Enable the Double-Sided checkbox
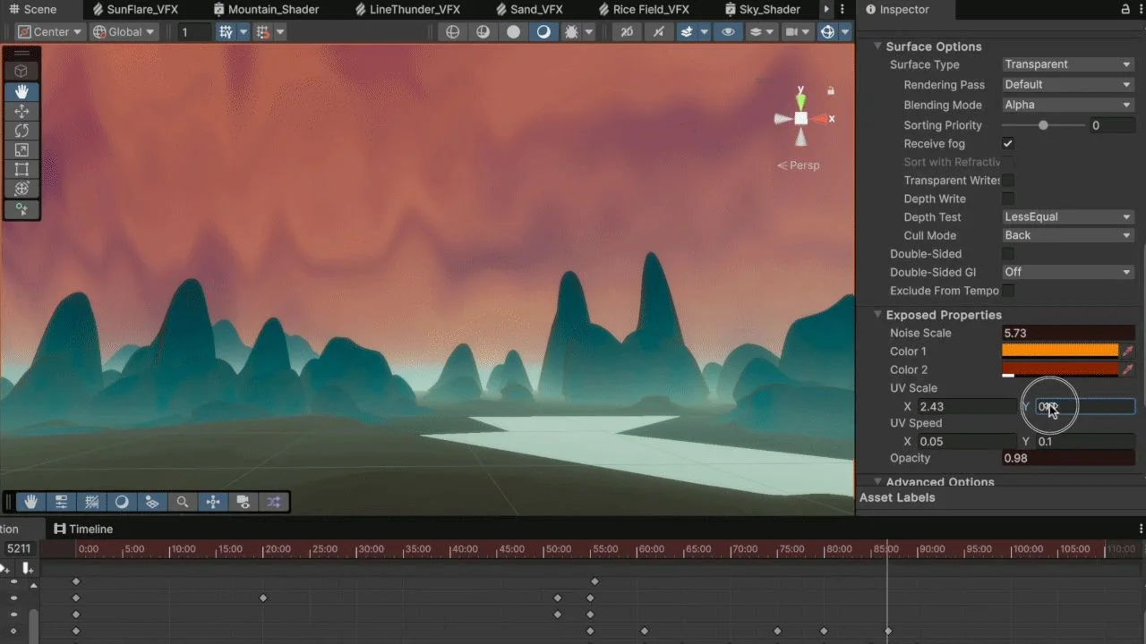The height and width of the screenshot is (644, 1146). [x=1008, y=254]
